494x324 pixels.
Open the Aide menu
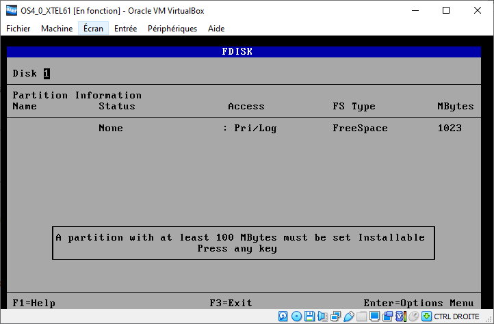[x=216, y=29]
